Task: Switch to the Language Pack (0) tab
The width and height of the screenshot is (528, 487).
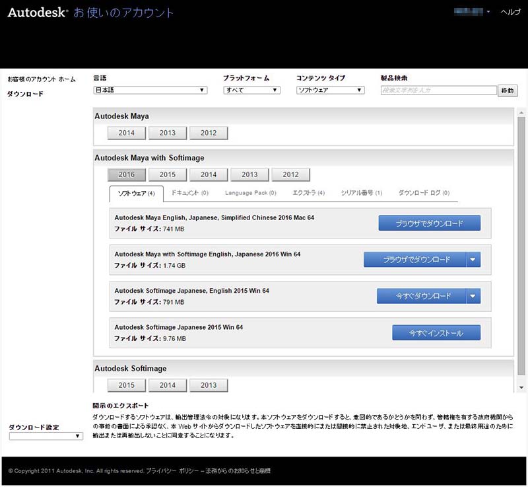Action: point(251,193)
